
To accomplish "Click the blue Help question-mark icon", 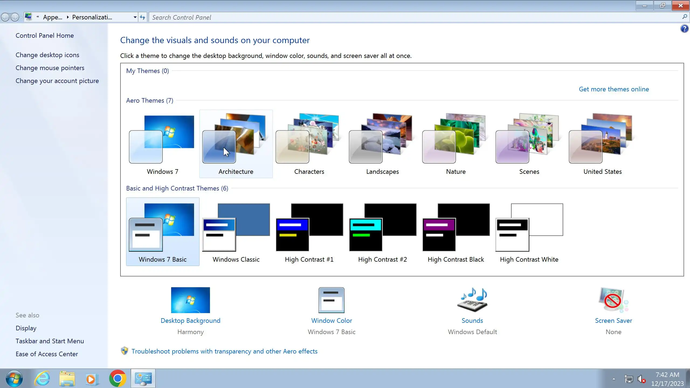I will pos(684,29).
